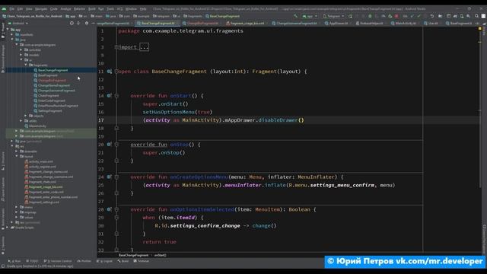Click the yellow warning indicator atop scrollbar
This screenshot has height=274, width=487.
tap(480, 29)
